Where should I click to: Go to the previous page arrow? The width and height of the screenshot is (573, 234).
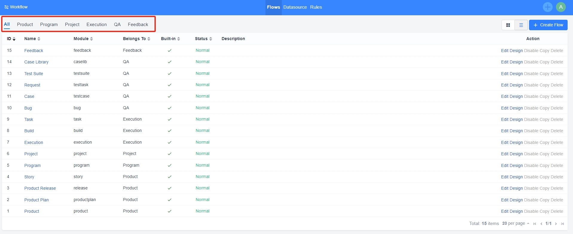541,224
